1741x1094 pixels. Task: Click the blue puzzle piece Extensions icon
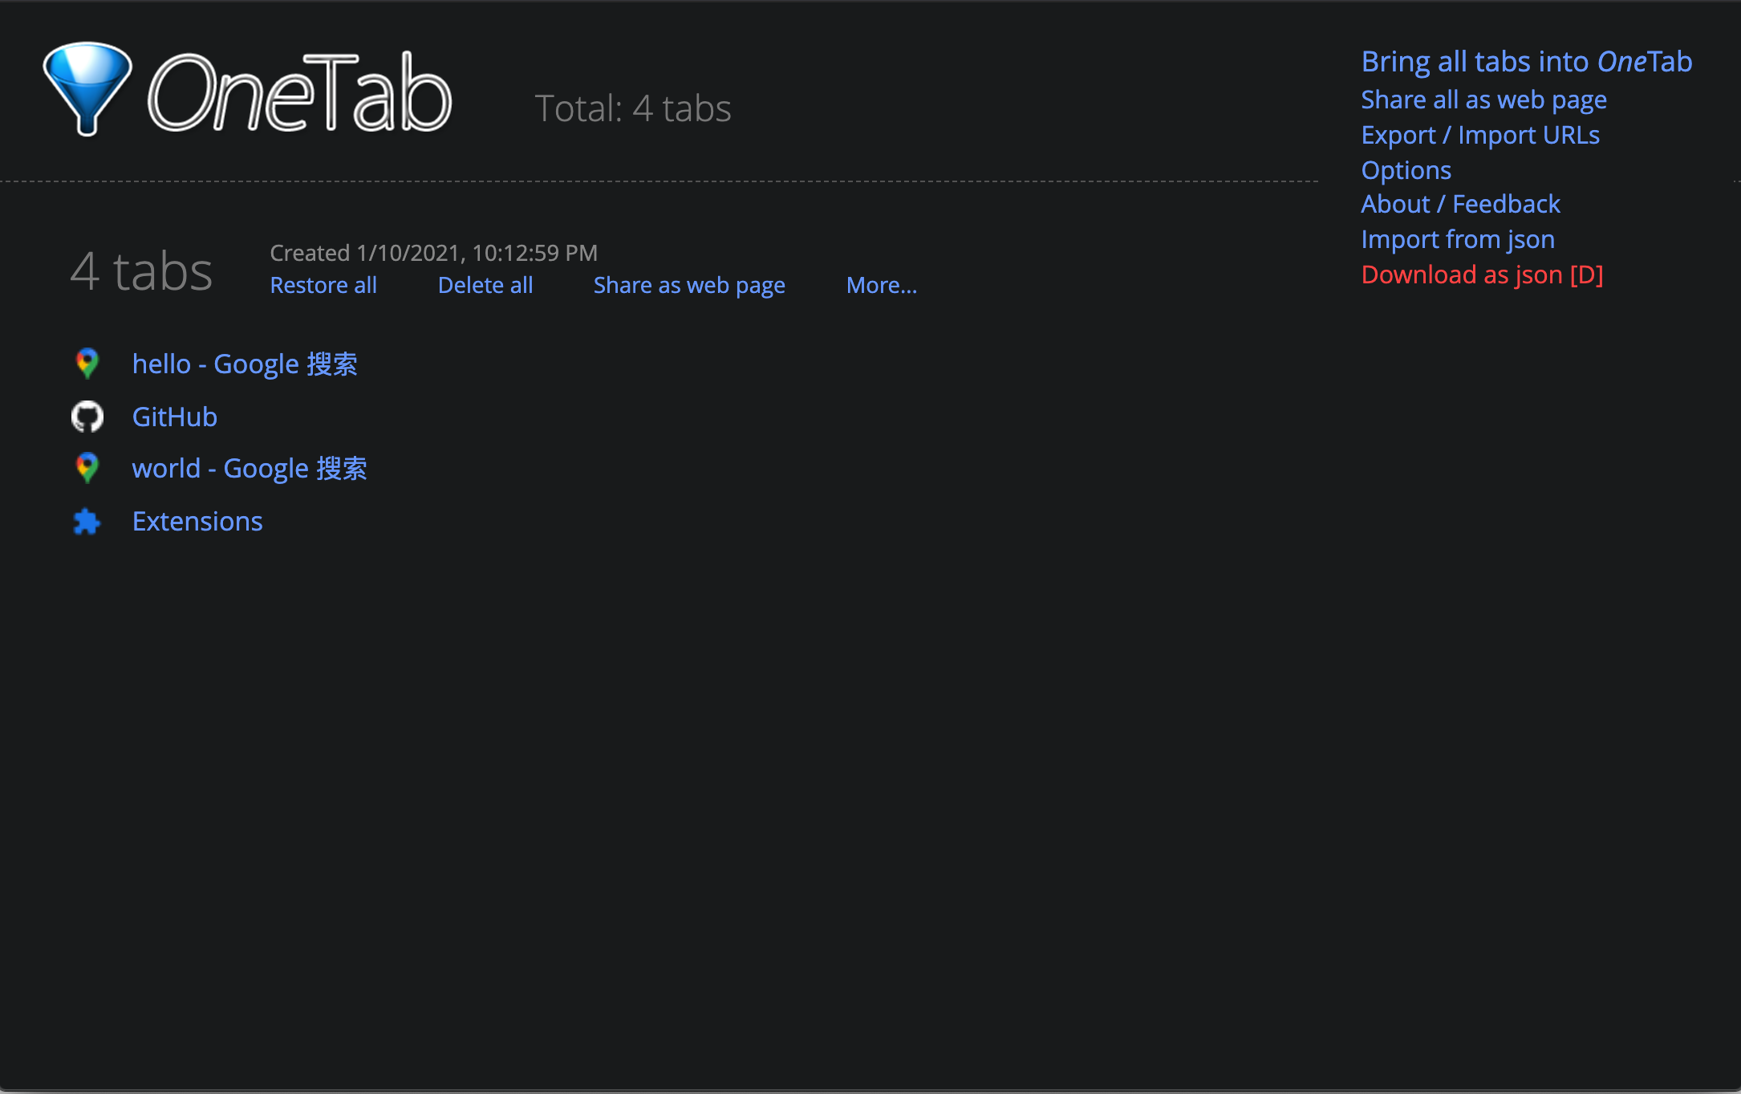click(x=87, y=522)
